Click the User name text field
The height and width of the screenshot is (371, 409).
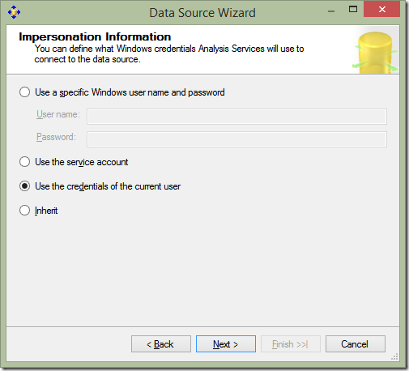click(x=236, y=117)
